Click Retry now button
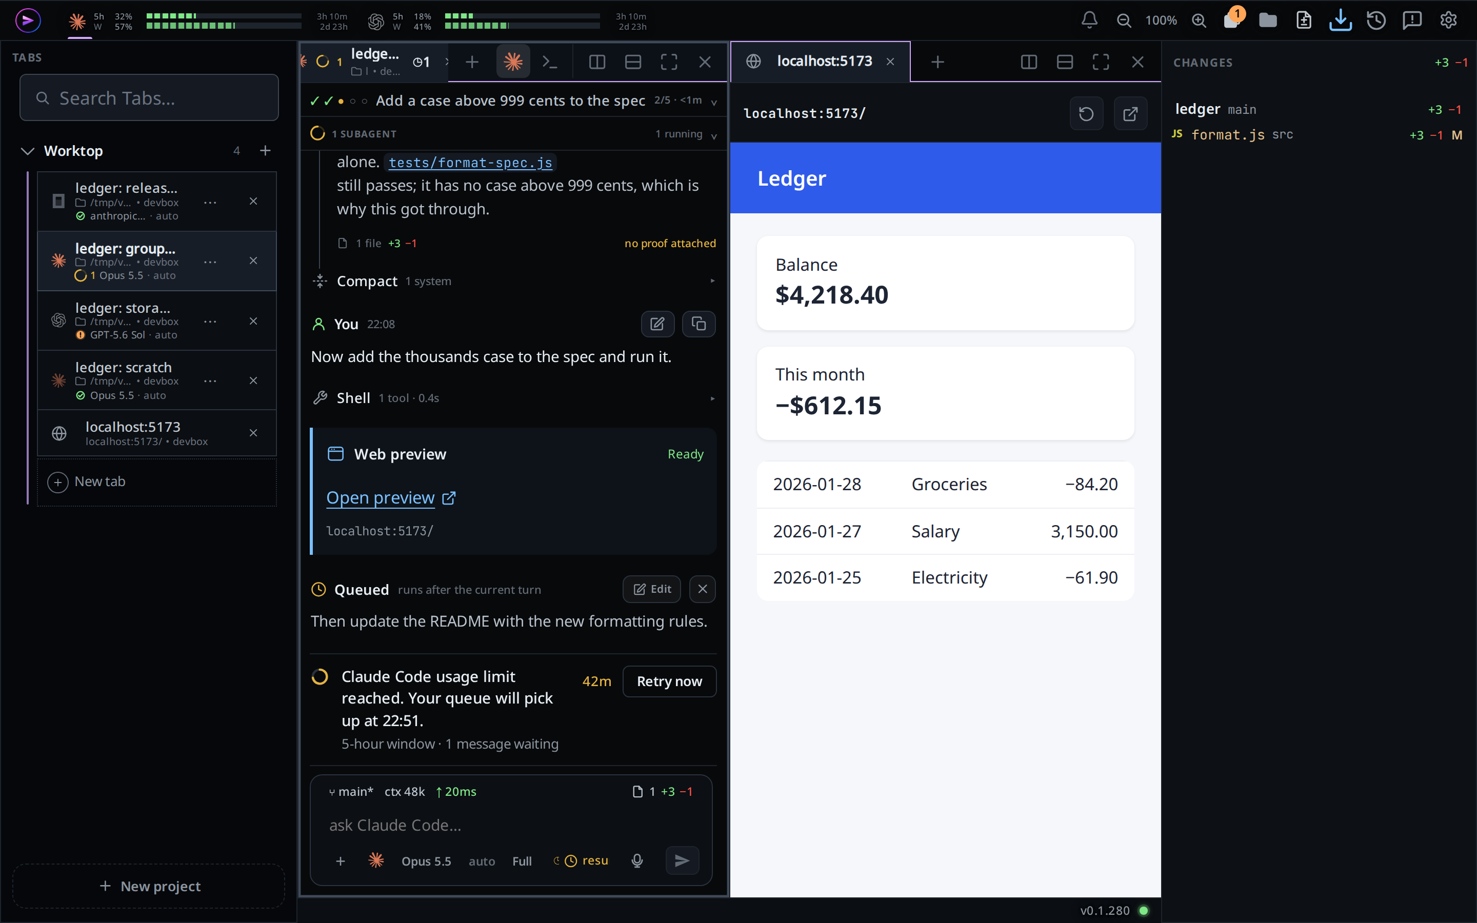The height and width of the screenshot is (923, 1477). coord(669,681)
